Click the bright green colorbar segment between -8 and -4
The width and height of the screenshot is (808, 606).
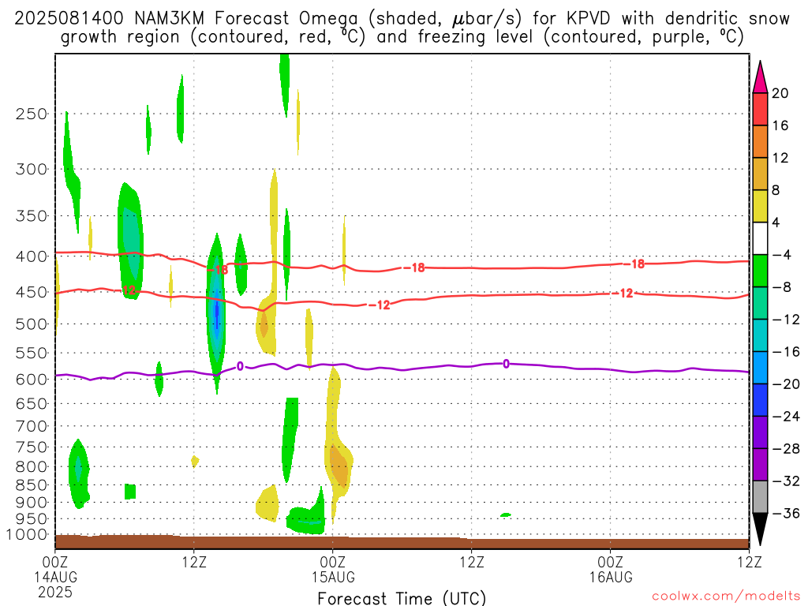tap(760, 271)
